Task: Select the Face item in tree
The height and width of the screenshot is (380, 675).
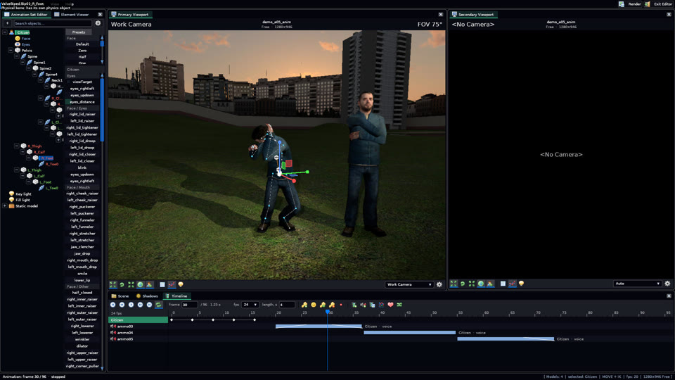Action: coord(26,38)
